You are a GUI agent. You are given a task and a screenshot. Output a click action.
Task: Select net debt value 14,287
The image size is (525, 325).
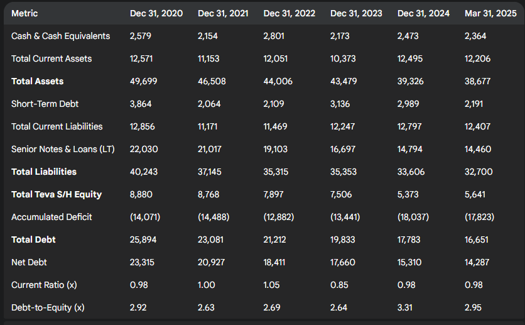(x=477, y=262)
